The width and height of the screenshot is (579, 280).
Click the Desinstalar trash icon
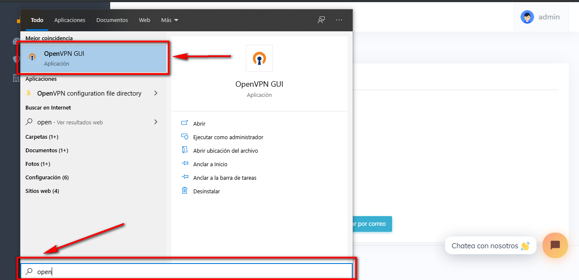point(184,191)
